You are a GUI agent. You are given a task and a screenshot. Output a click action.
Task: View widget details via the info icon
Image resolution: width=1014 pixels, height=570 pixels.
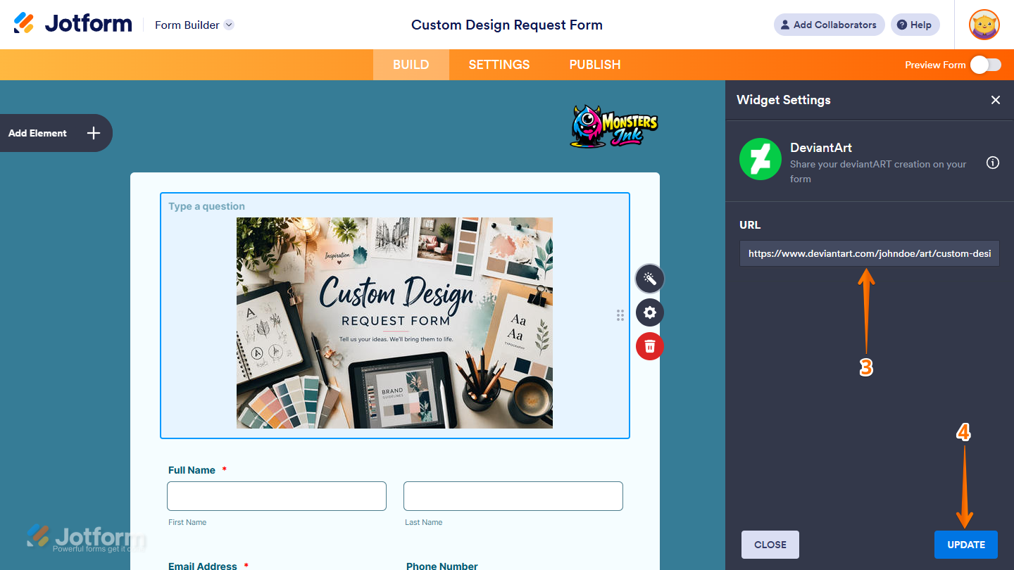(993, 163)
